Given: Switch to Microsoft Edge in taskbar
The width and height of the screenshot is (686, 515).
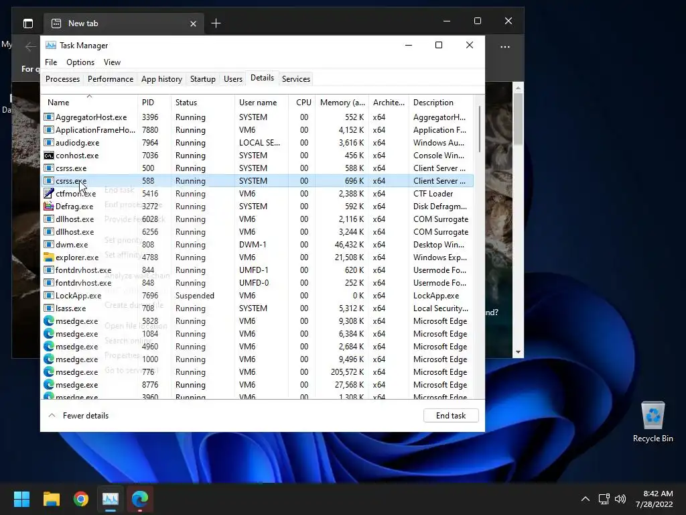Looking at the screenshot, I should pyautogui.click(x=140, y=498).
